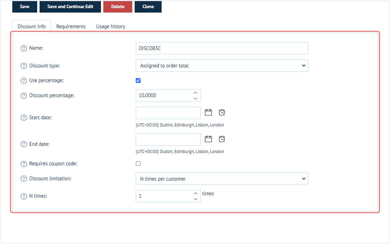
Task: Enable Requires coupon code checkbox
Action: point(138,163)
